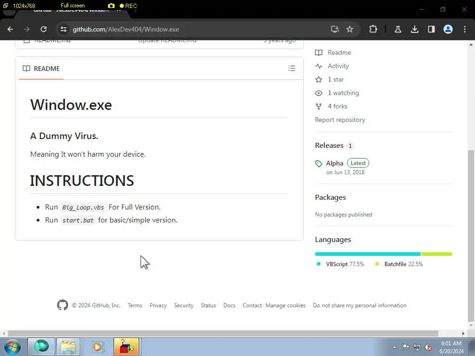Click the Big_Loop.vbs code text

(x=83, y=207)
